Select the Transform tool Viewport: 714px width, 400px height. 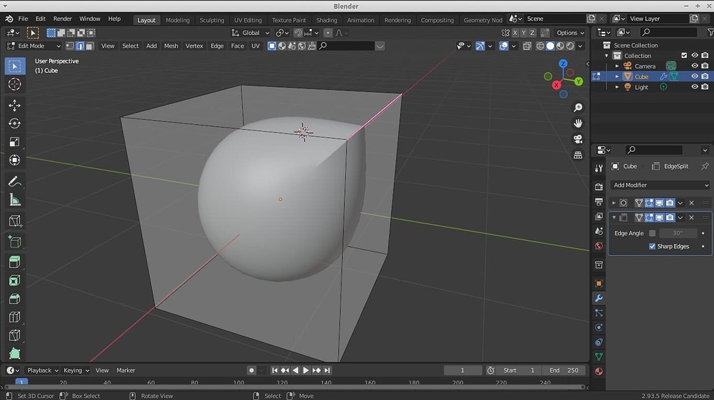click(x=14, y=160)
